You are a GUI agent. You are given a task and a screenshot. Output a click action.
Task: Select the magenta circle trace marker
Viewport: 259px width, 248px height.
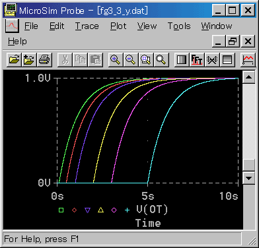(x=114, y=210)
